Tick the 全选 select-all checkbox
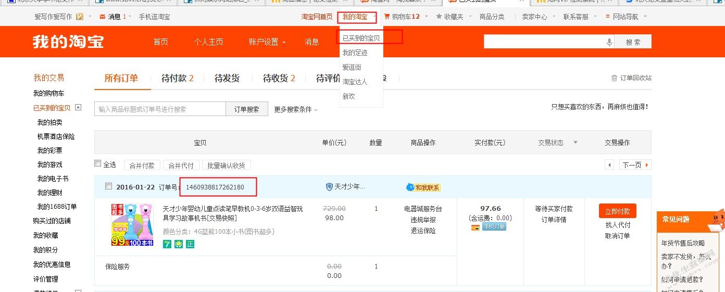Viewport: 725px width, 292px height. (x=97, y=163)
